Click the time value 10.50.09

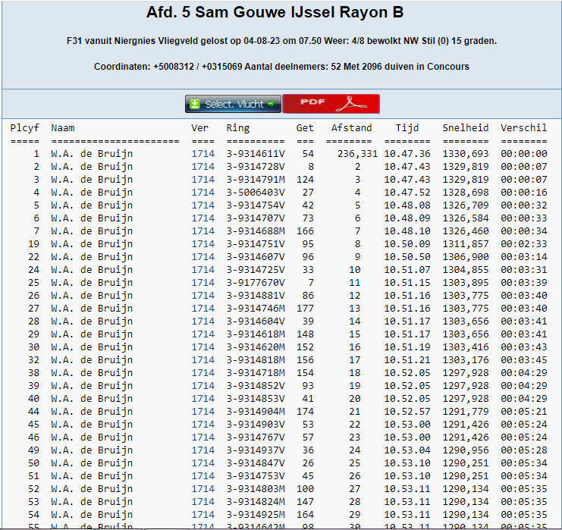click(407, 244)
